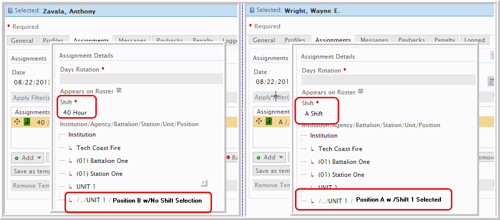
Task: Click the record icon beside Selected: Zavala, Anthony
Action: (x=10, y=10)
